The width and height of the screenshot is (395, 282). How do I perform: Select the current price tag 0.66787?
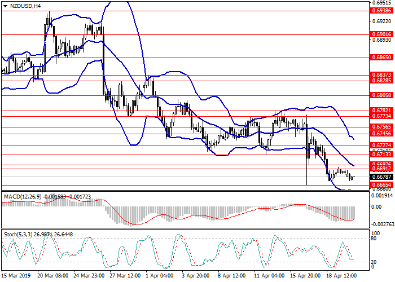(380, 177)
